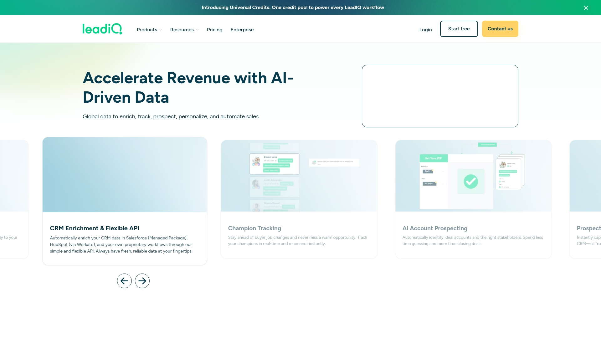Click the Universal Credits announcement text

(293, 8)
